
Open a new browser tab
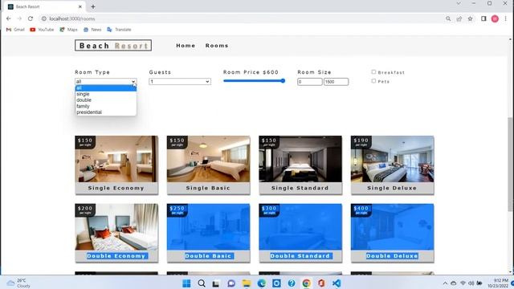point(93,6)
